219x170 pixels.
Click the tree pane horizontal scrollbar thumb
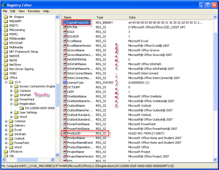pyautogui.click(x=27, y=160)
